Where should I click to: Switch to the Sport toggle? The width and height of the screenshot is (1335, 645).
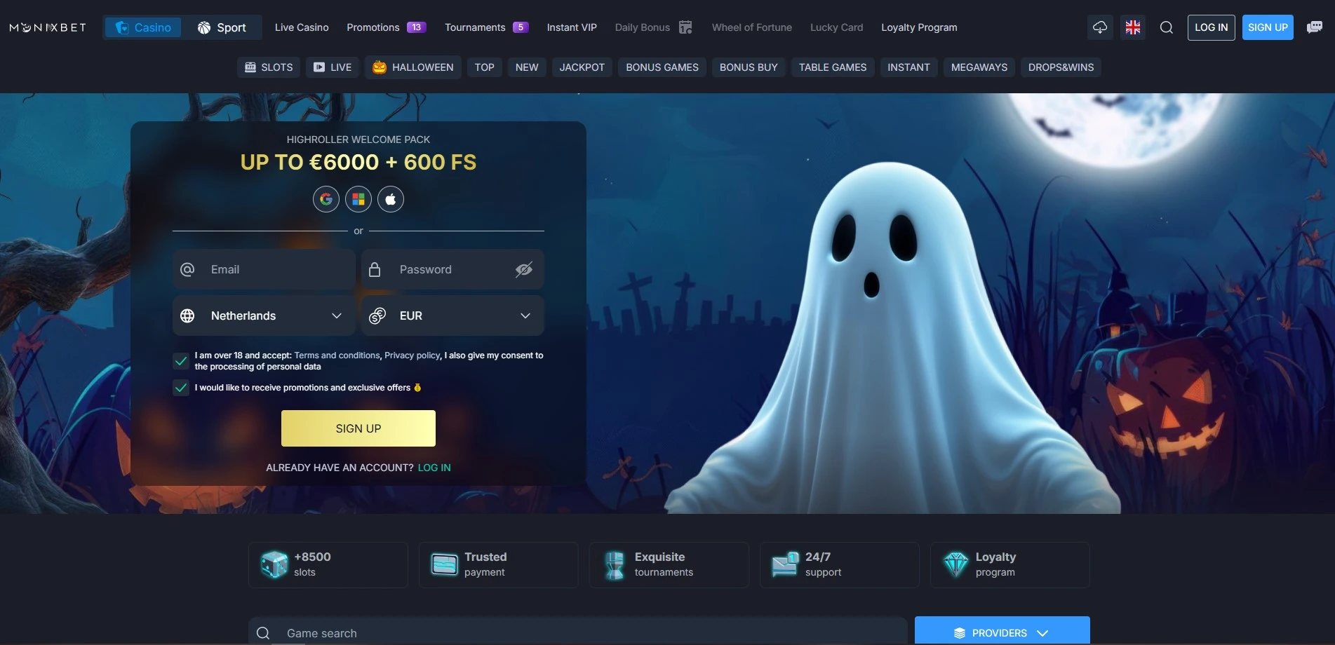tap(223, 27)
